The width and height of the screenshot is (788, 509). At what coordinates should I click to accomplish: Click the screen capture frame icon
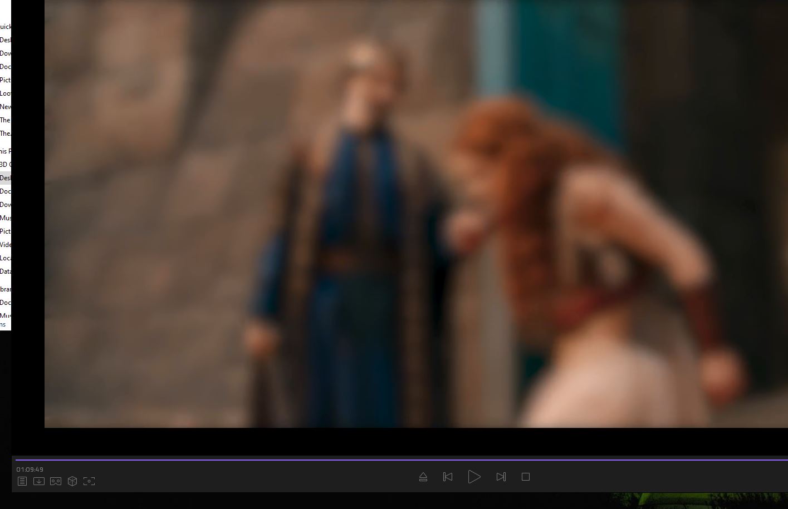tap(89, 481)
